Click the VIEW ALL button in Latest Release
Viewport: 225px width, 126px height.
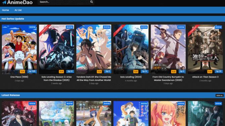coord(219,96)
